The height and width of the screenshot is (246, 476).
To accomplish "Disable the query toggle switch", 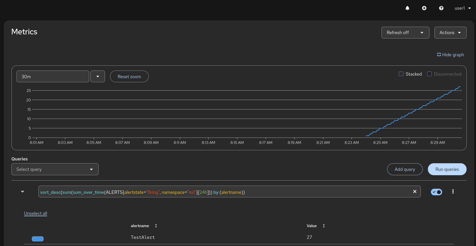I will 436,192.
